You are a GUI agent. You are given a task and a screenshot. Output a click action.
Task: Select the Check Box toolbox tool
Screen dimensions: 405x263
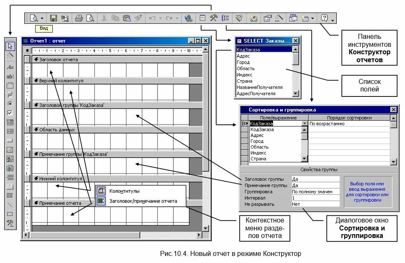[x=10, y=113]
